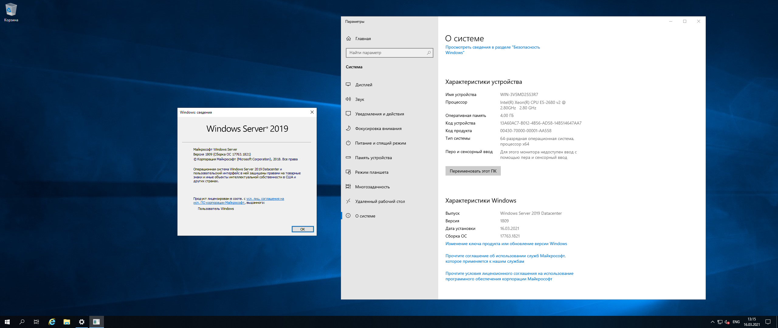Open Изменение ключа продукта link
Viewport: 778px width, 328px height.
[x=506, y=244]
